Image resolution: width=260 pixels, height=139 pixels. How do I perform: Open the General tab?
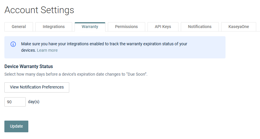pyautogui.click(x=19, y=27)
